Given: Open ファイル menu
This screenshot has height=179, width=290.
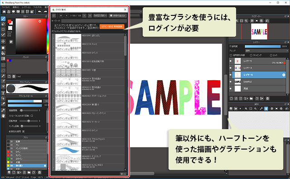Looking at the screenshot, I should coord(5,7).
